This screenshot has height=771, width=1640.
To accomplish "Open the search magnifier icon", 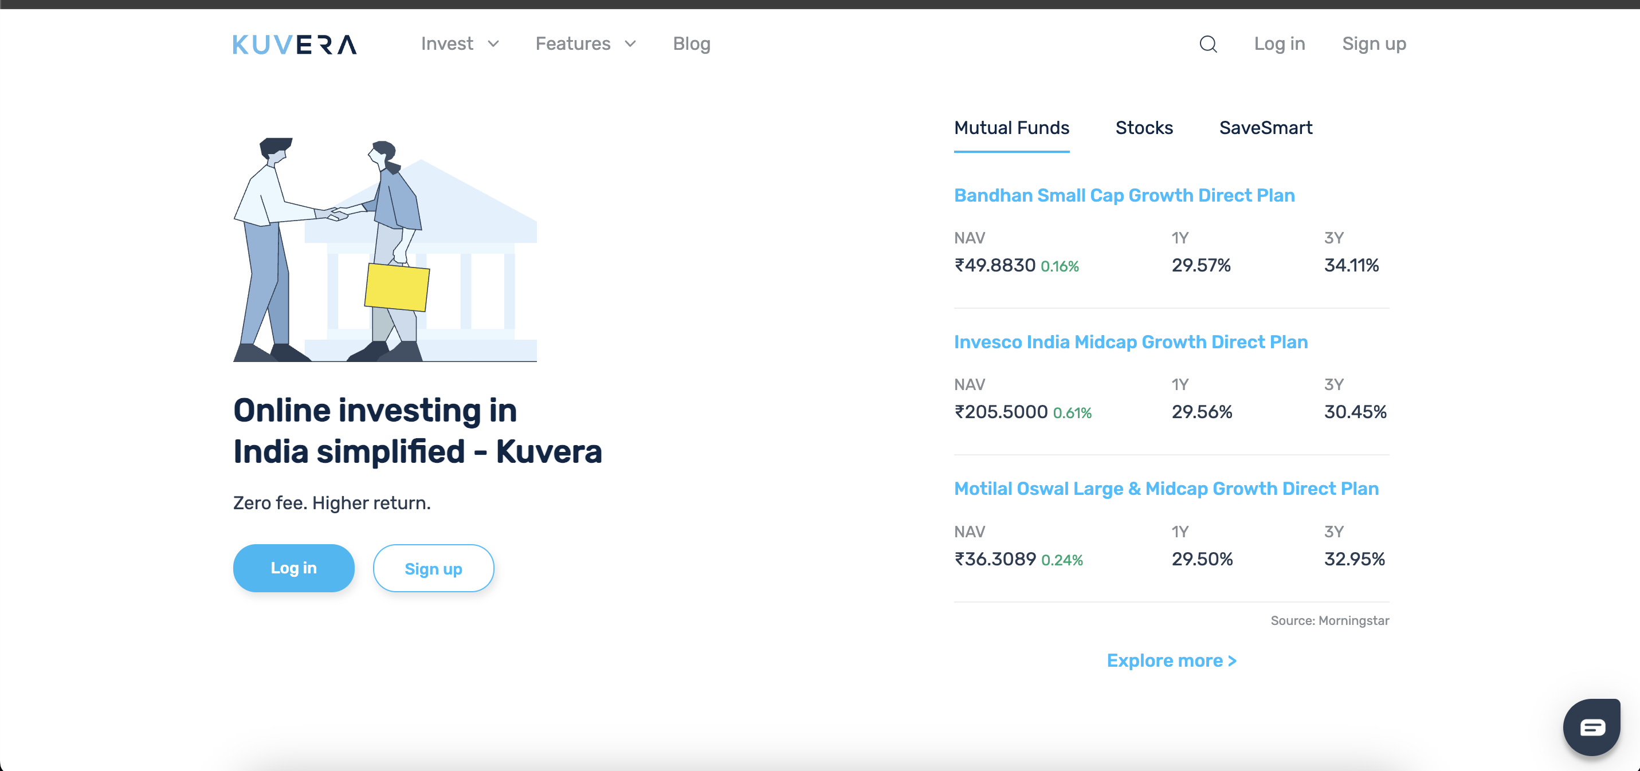I will click(1208, 44).
